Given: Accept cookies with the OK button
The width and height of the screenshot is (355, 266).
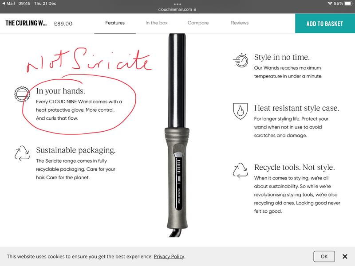Looking at the screenshot, I should (x=324, y=256).
